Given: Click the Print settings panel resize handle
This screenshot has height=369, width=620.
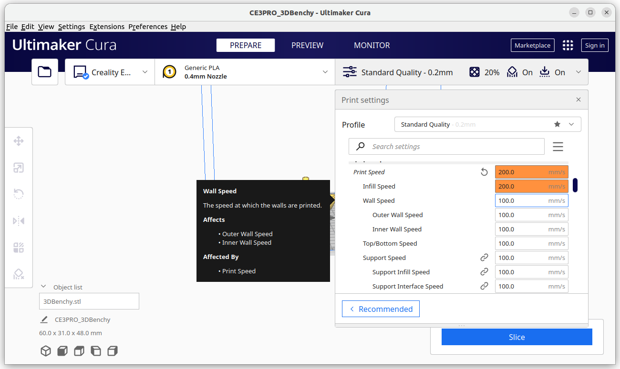Looking at the screenshot, I should [461, 325].
